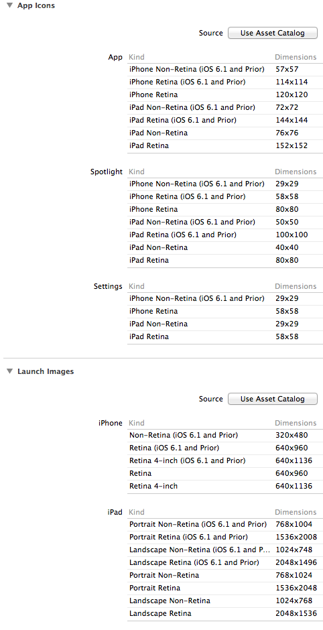323x630 pixels.
Task: Click Dimensions column header in Spotlight table
Action: (x=296, y=172)
